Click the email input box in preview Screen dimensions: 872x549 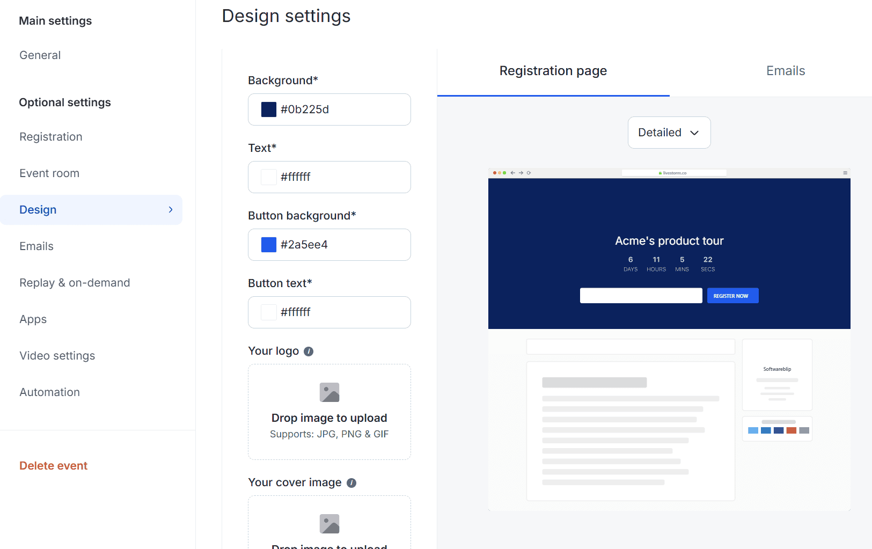[641, 296]
